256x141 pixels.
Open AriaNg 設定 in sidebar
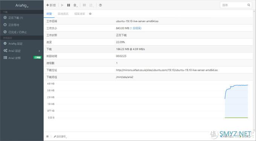(x=22, y=44)
